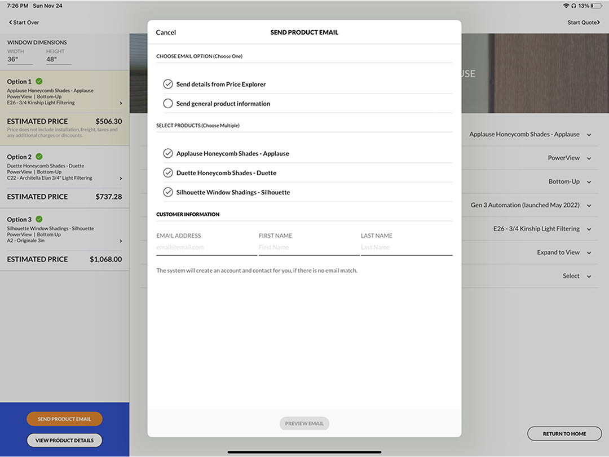Click the Option 2 title text

tap(19, 157)
